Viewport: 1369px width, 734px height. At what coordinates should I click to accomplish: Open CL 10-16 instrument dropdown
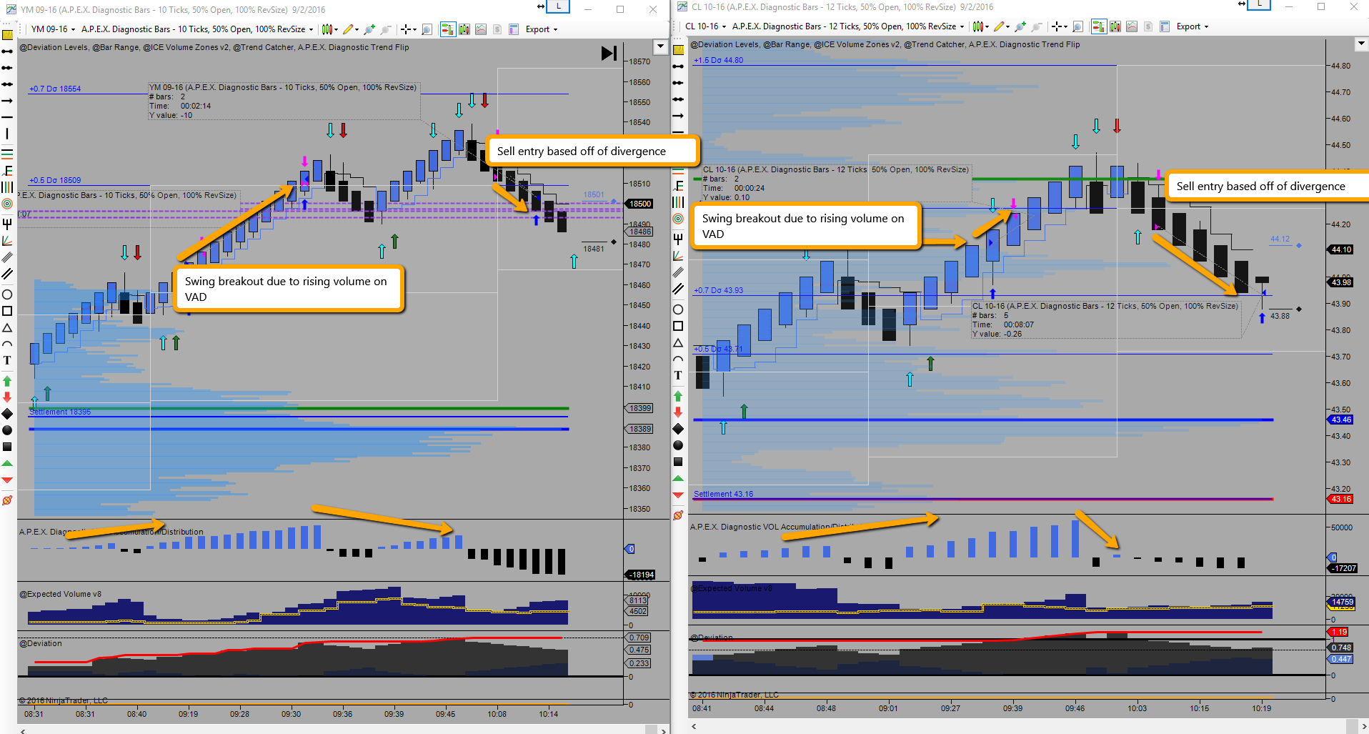[705, 26]
